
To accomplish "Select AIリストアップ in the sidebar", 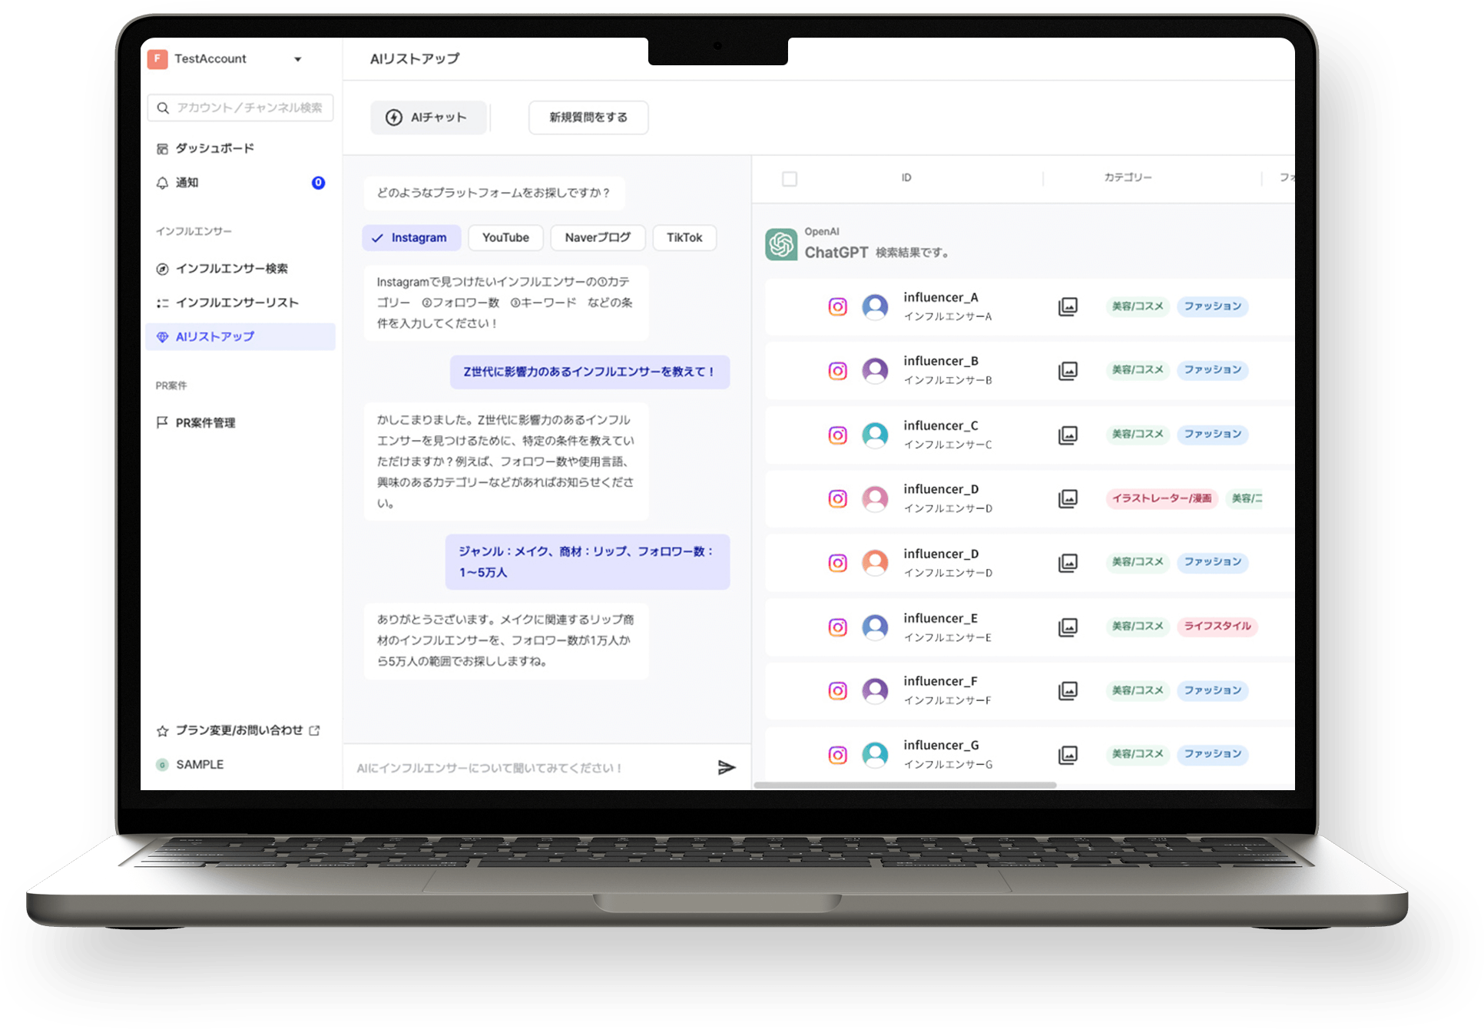I will pos(240,337).
